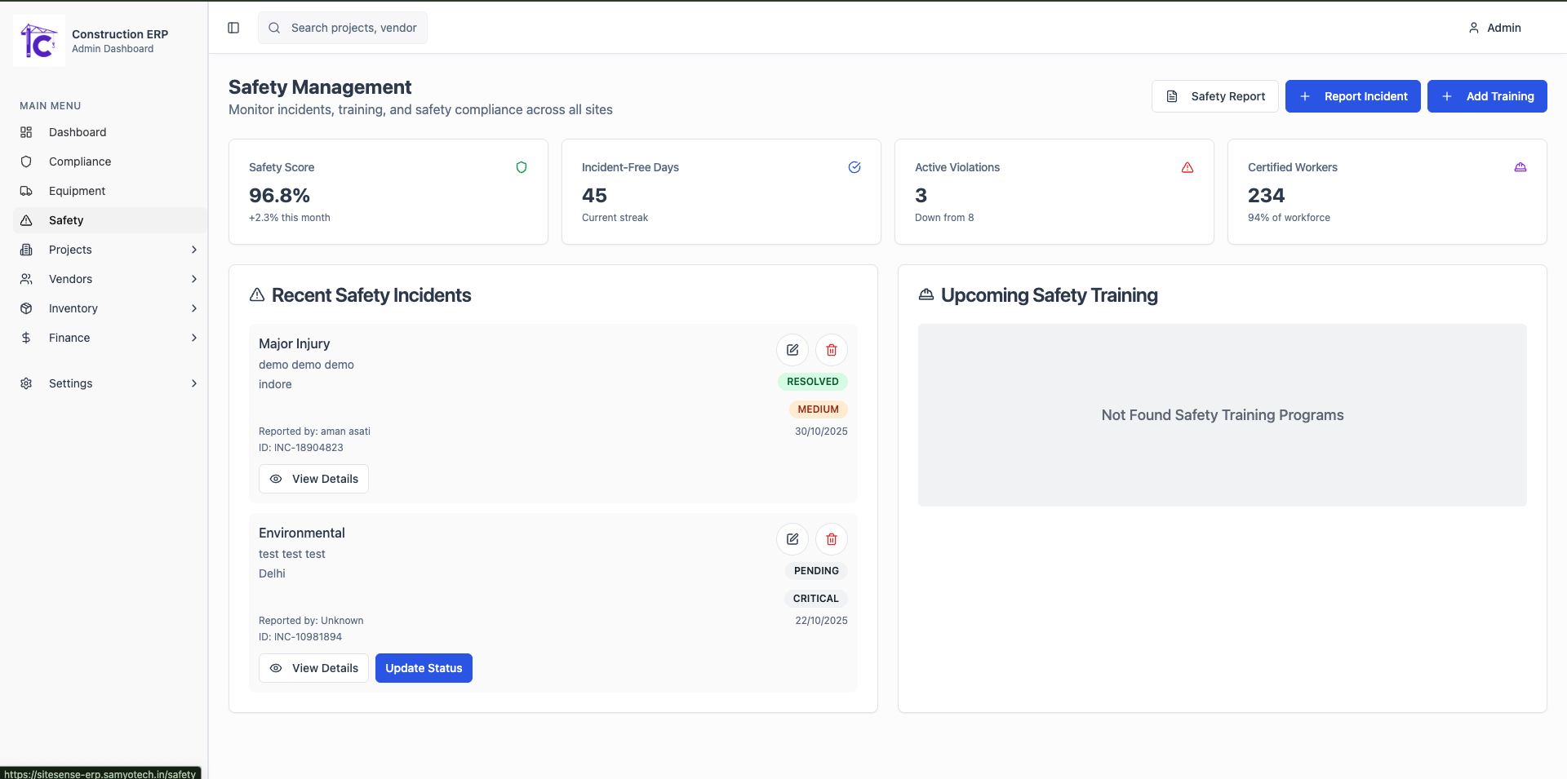Toggle the sidebar collapse icon
This screenshot has width=1567, height=779.
(233, 28)
